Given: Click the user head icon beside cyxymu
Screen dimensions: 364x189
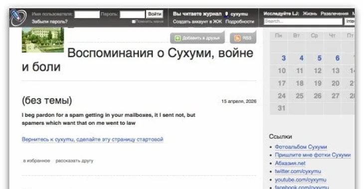Looking at the screenshot, I should pos(226,14).
